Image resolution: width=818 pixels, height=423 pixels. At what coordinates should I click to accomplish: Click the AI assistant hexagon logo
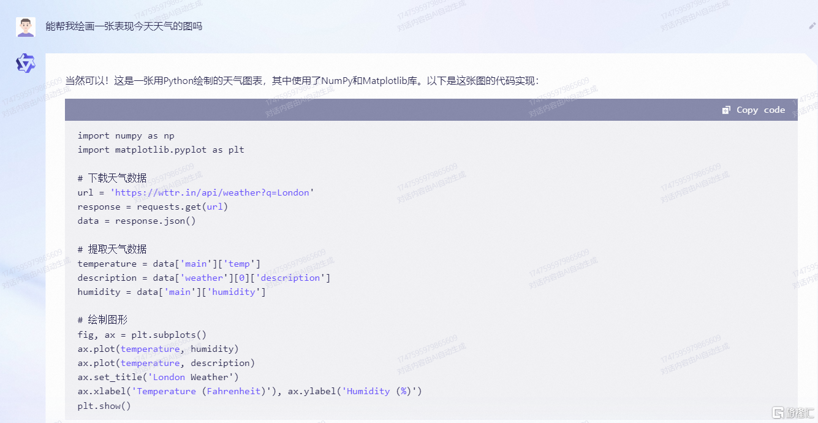(x=26, y=63)
